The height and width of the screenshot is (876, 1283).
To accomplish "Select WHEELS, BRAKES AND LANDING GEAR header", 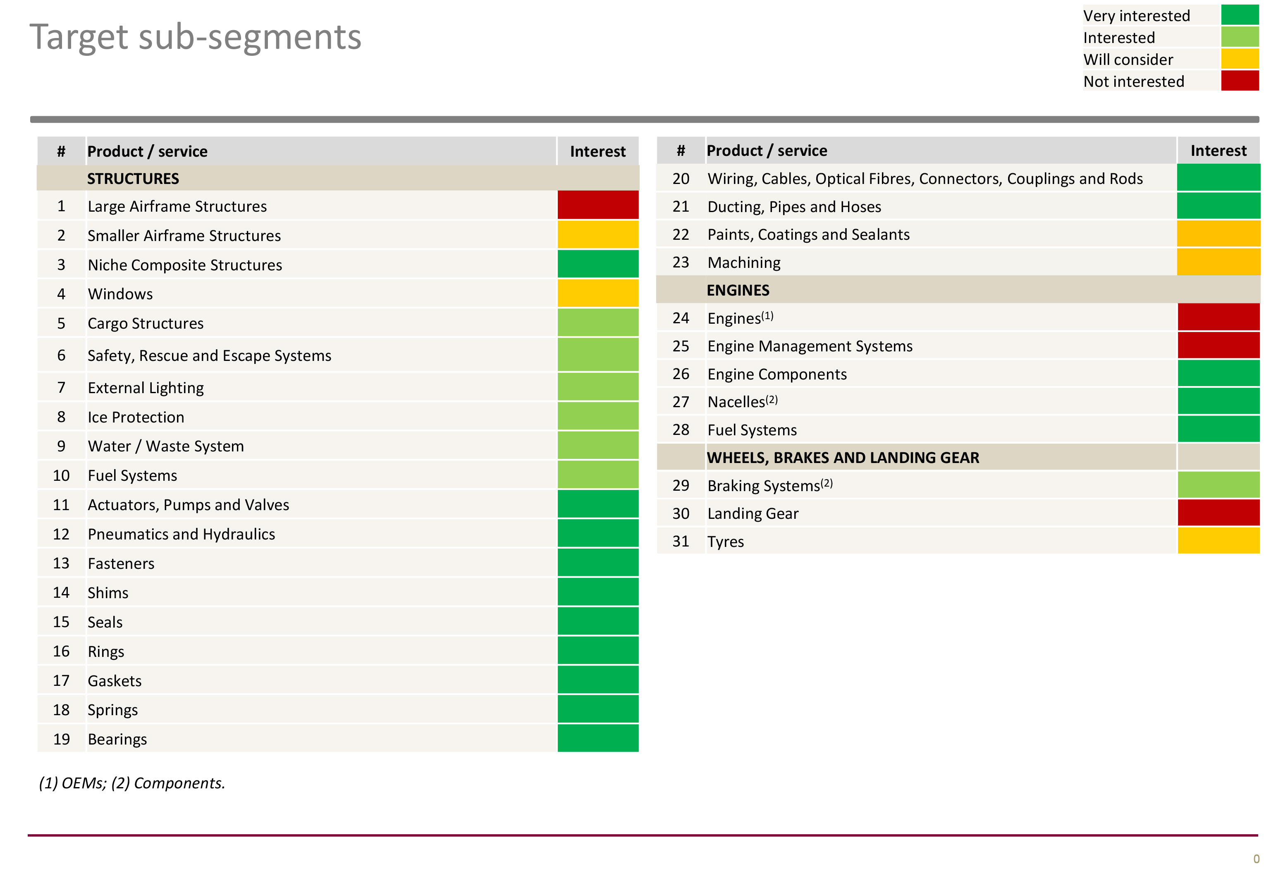I will coord(843,458).
